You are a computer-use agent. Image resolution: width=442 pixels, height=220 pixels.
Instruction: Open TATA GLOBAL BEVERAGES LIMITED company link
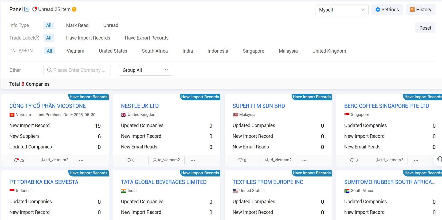pos(163,182)
